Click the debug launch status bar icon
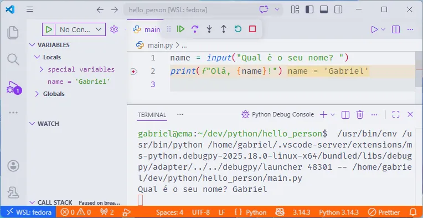Viewport: 423px width, 218px height. click(x=127, y=212)
